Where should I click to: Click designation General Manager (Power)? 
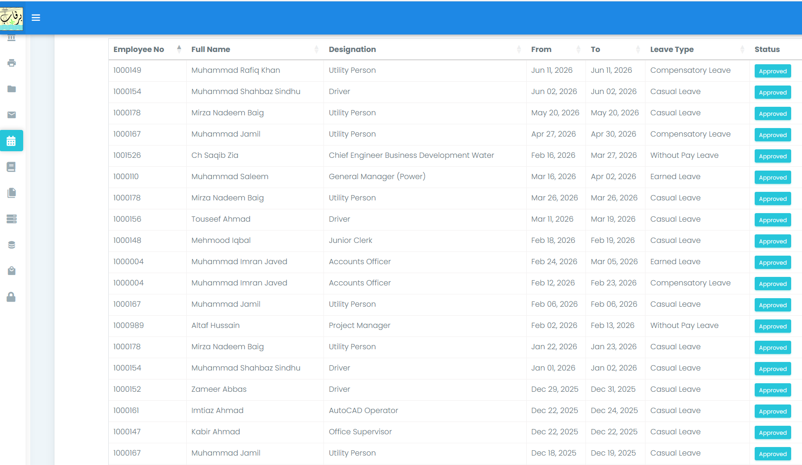[x=377, y=176]
